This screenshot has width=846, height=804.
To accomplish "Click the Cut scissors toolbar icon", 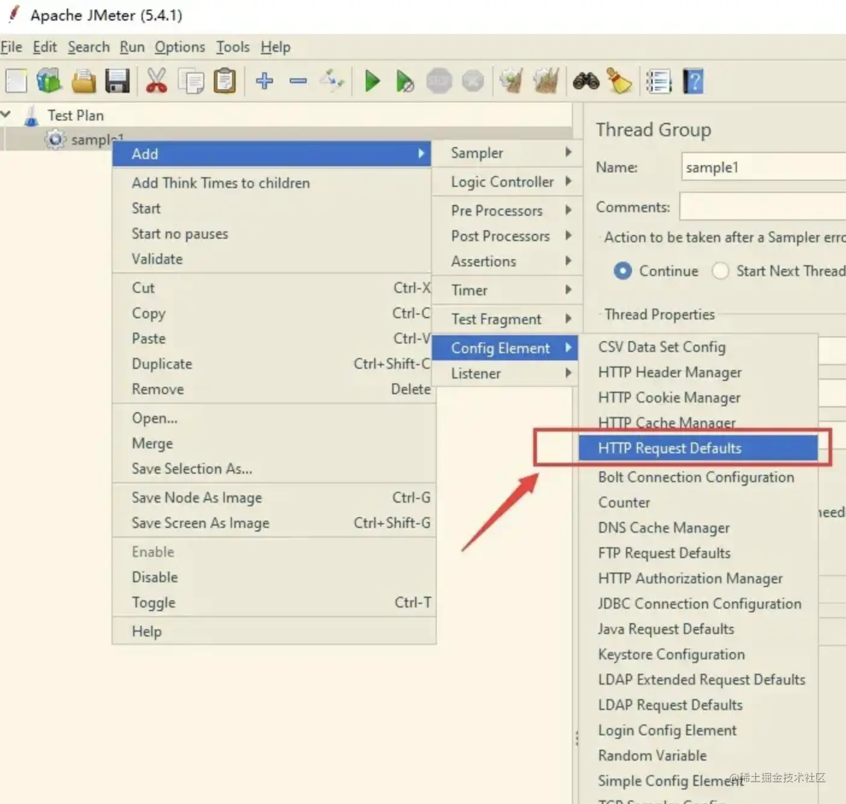I will click(x=156, y=81).
